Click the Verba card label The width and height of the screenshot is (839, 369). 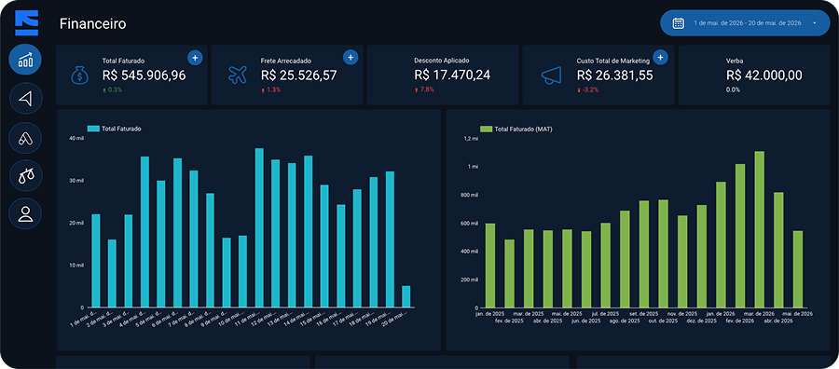coord(735,61)
